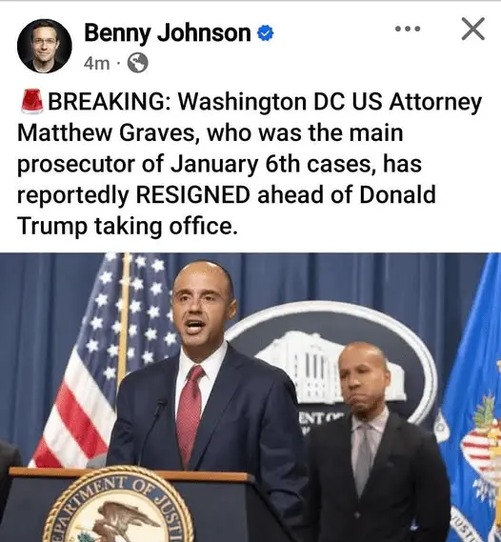Click the text 'Trump taking office.'
Screen dimensions: 501x542
point(128,227)
